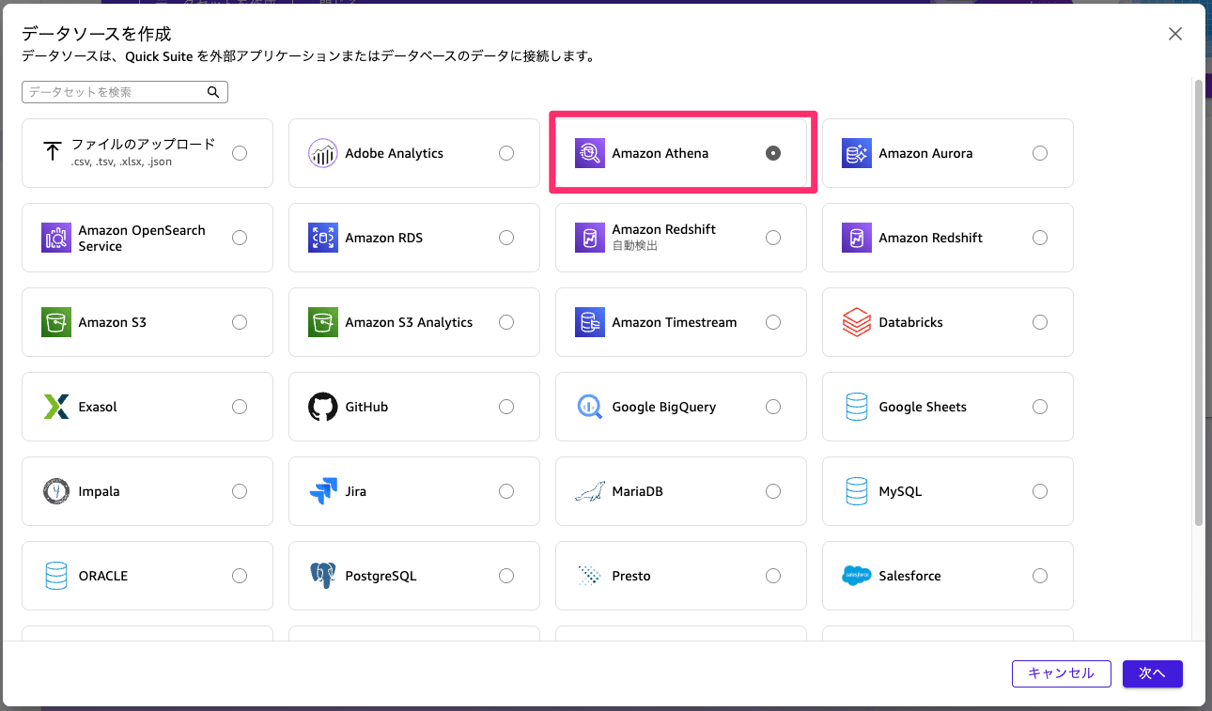
Task: Select the Google BigQuery icon
Action: point(589,407)
